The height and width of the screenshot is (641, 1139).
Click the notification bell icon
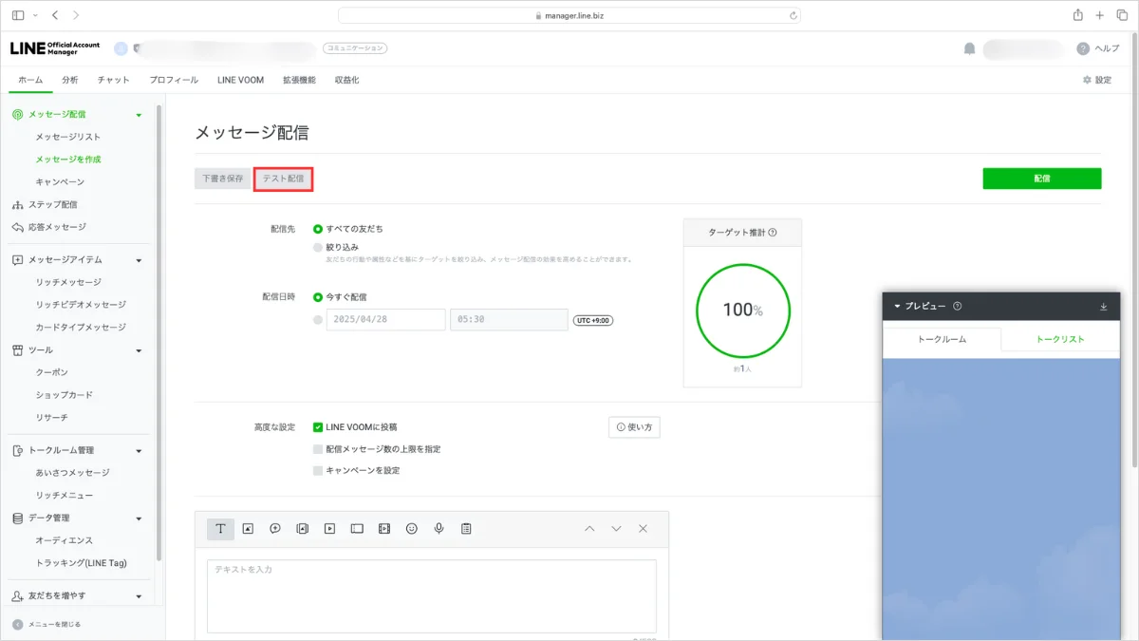pos(969,48)
